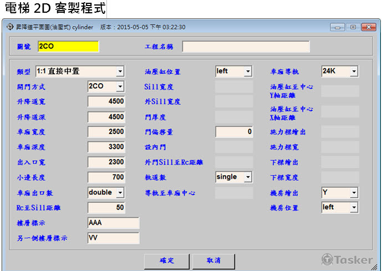The height and width of the screenshot is (271, 382).
Task: Click the 另一側樓層標示 field containing VV
Action: 114,238
